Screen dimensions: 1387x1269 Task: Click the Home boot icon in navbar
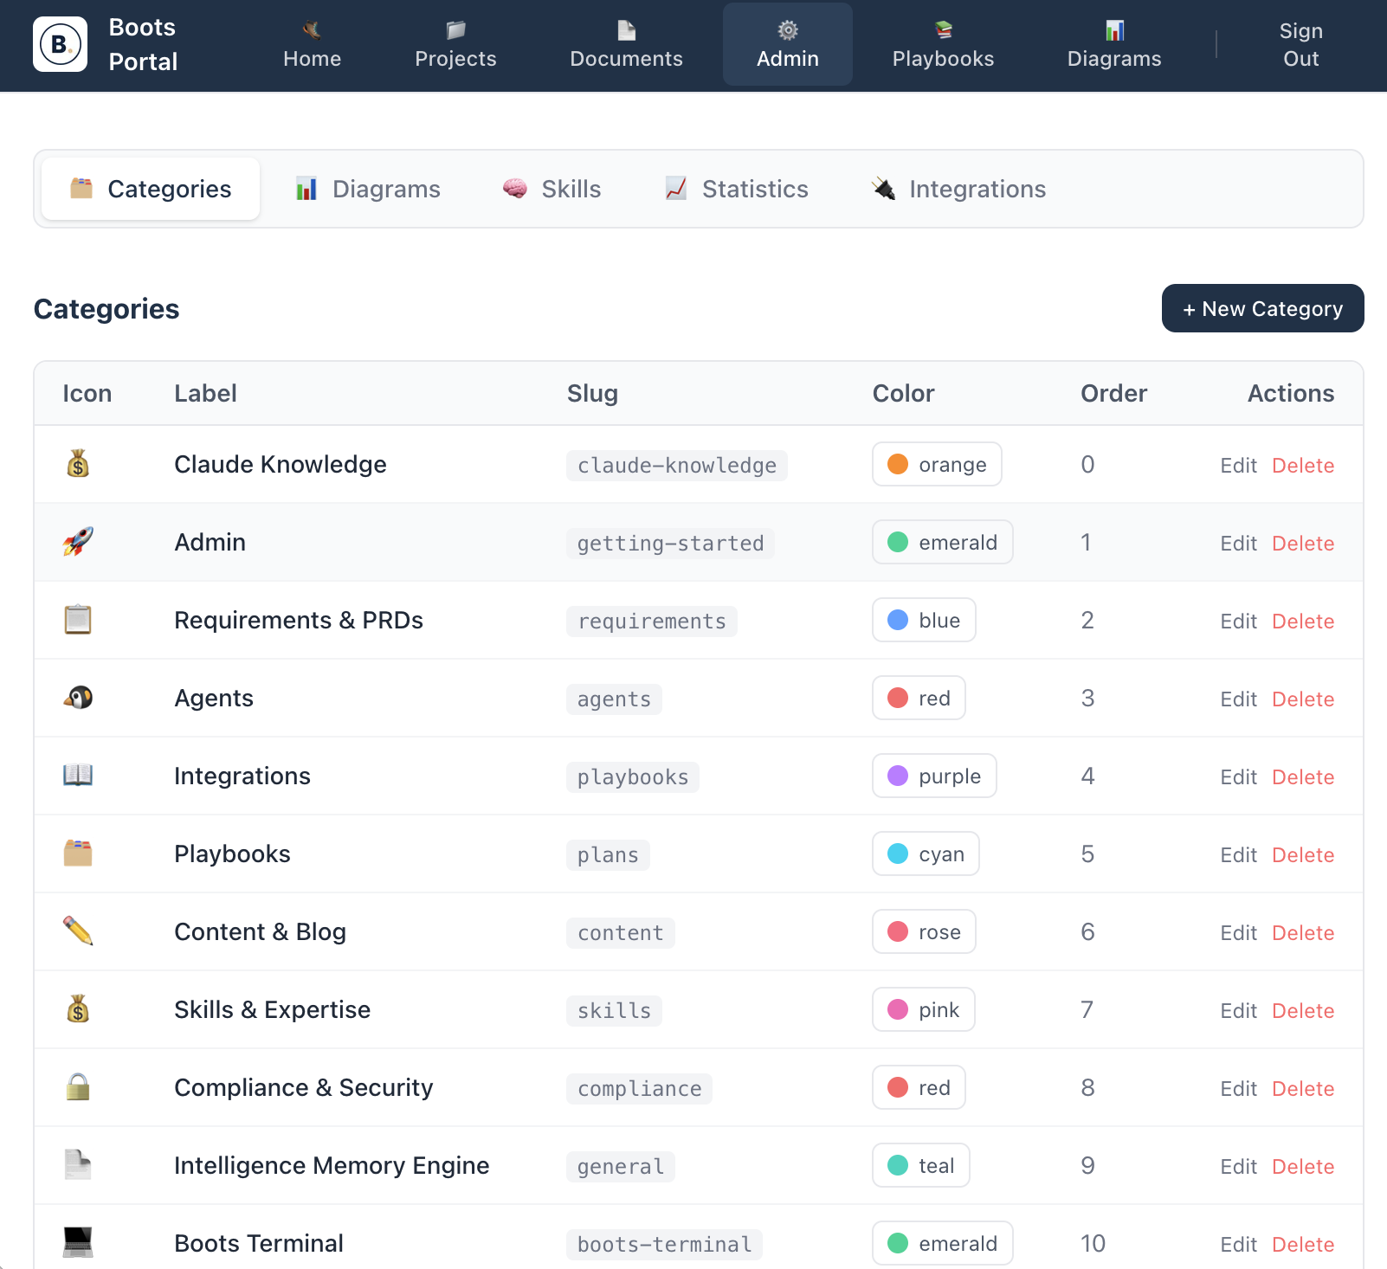pos(312,30)
